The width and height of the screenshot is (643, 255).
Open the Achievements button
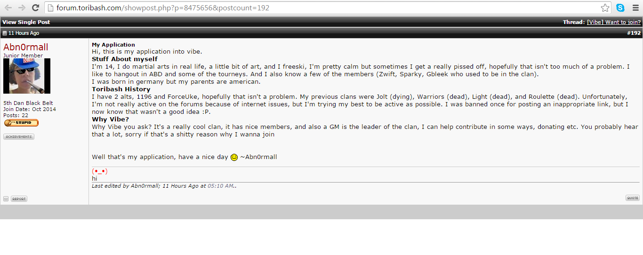(x=19, y=137)
